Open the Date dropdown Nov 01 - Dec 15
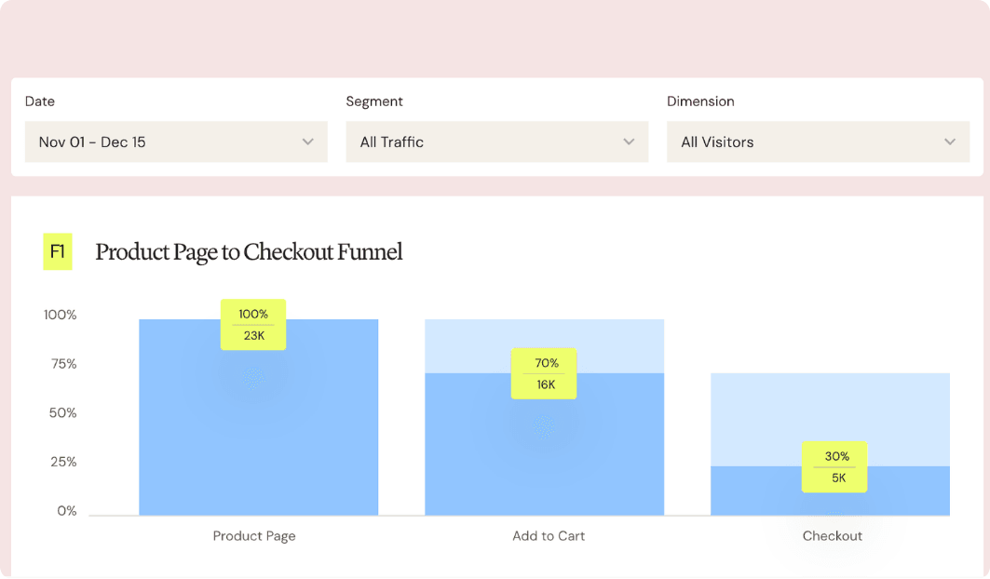Image resolution: width=990 pixels, height=579 pixels. (176, 142)
